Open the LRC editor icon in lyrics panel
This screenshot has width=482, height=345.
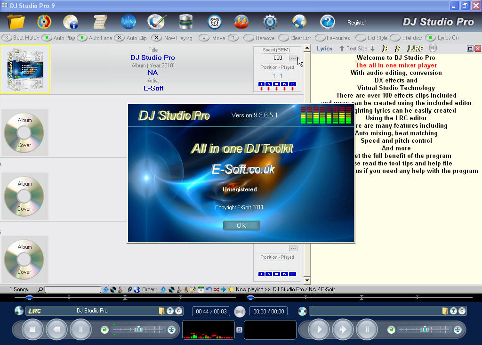coord(415,49)
